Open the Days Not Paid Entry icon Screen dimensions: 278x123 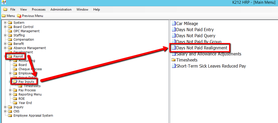(x=174, y=30)
